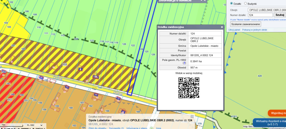Click the Zbliż do obiektu link

[97, 128]
